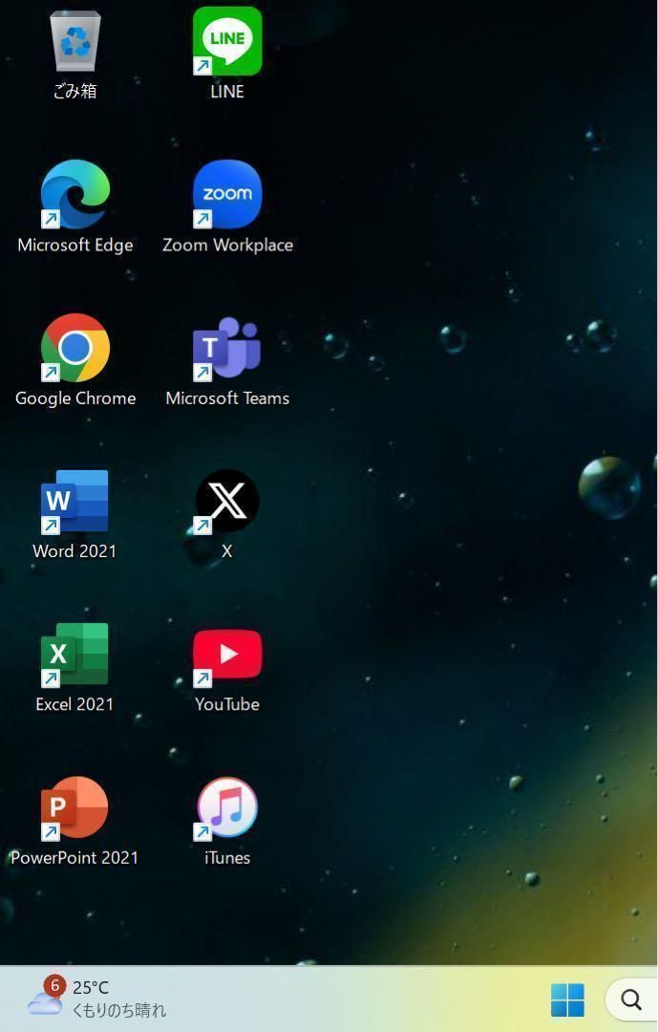Select the YouTube shortcut icon

tap(227, 655)
